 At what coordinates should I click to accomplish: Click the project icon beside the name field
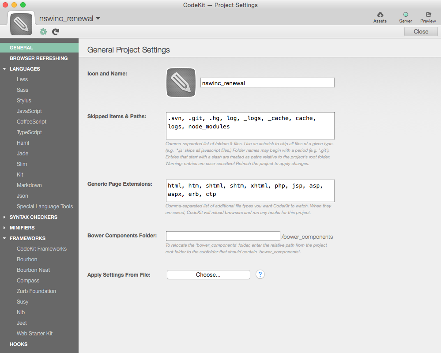point(181,83)
